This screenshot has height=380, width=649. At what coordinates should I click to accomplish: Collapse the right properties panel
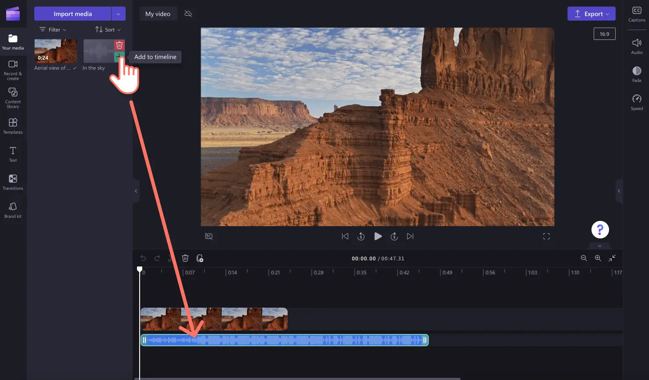(x=619, y=191)
